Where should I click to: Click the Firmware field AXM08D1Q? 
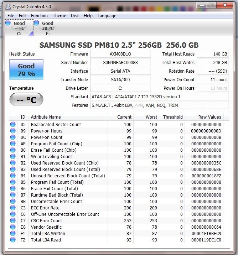[120, 54]
